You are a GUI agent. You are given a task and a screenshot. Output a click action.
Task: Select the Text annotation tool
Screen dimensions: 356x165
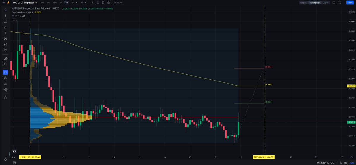coord(6,33)
